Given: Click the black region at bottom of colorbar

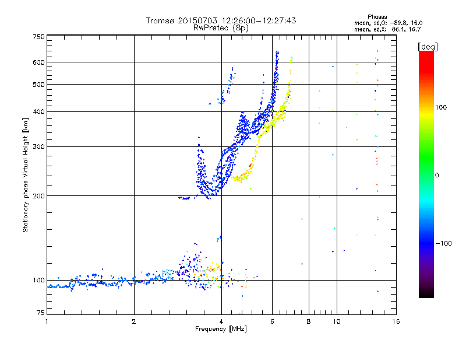Looking at the screenshot, I should pyautogui.click(x=426, y=293).
